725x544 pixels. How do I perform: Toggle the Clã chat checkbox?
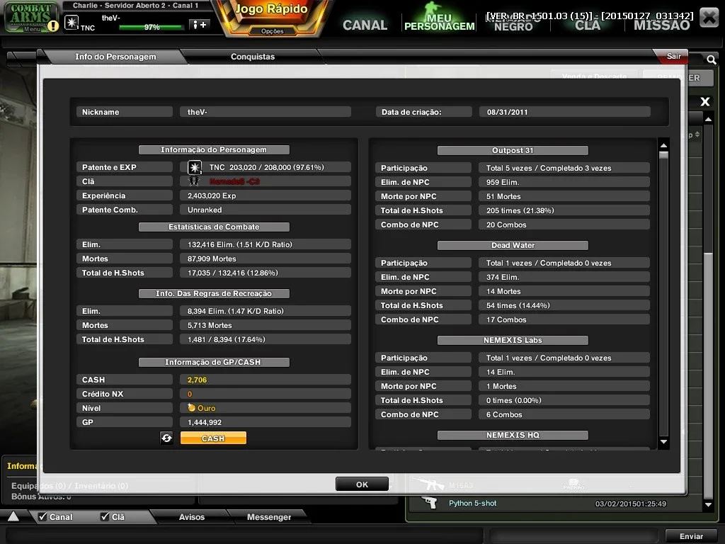[x=105, y=516]
